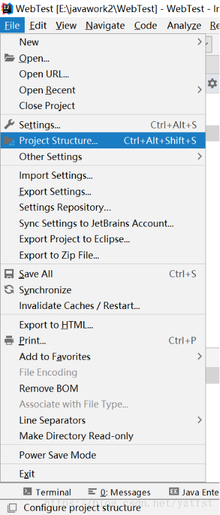Screen dimensions: 220x515
Task: Click the Synchronize refresh arrows icon
Action: (9, 290)
